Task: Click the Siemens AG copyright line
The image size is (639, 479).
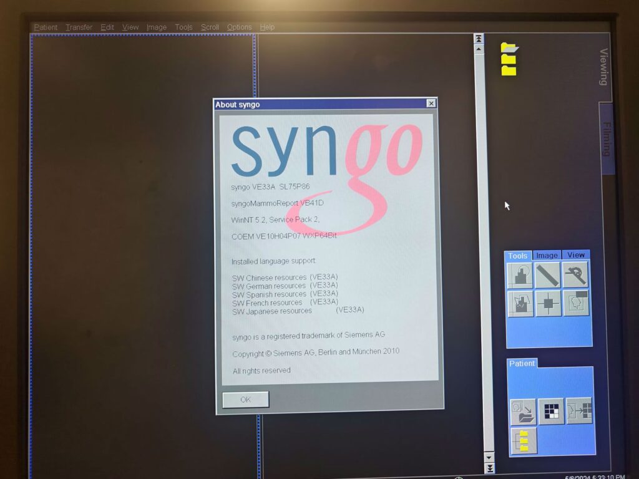Action: click(x=316, y=353)
